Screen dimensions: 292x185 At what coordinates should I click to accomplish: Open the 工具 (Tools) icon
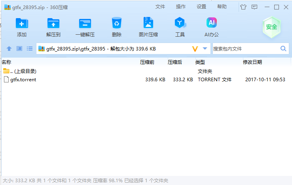180,22
